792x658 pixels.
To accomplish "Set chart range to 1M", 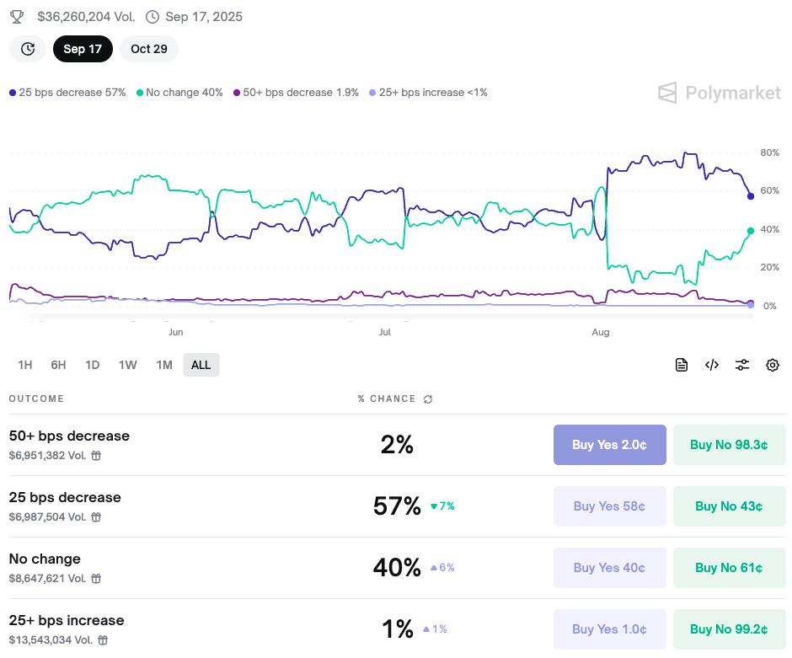I will (164, 365).
